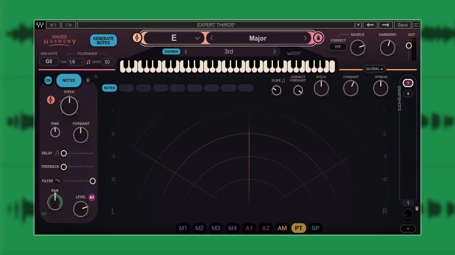This screenshot has height=255, width=455.
Task: Toggle the scale lock icon
Action: point(318,38)
